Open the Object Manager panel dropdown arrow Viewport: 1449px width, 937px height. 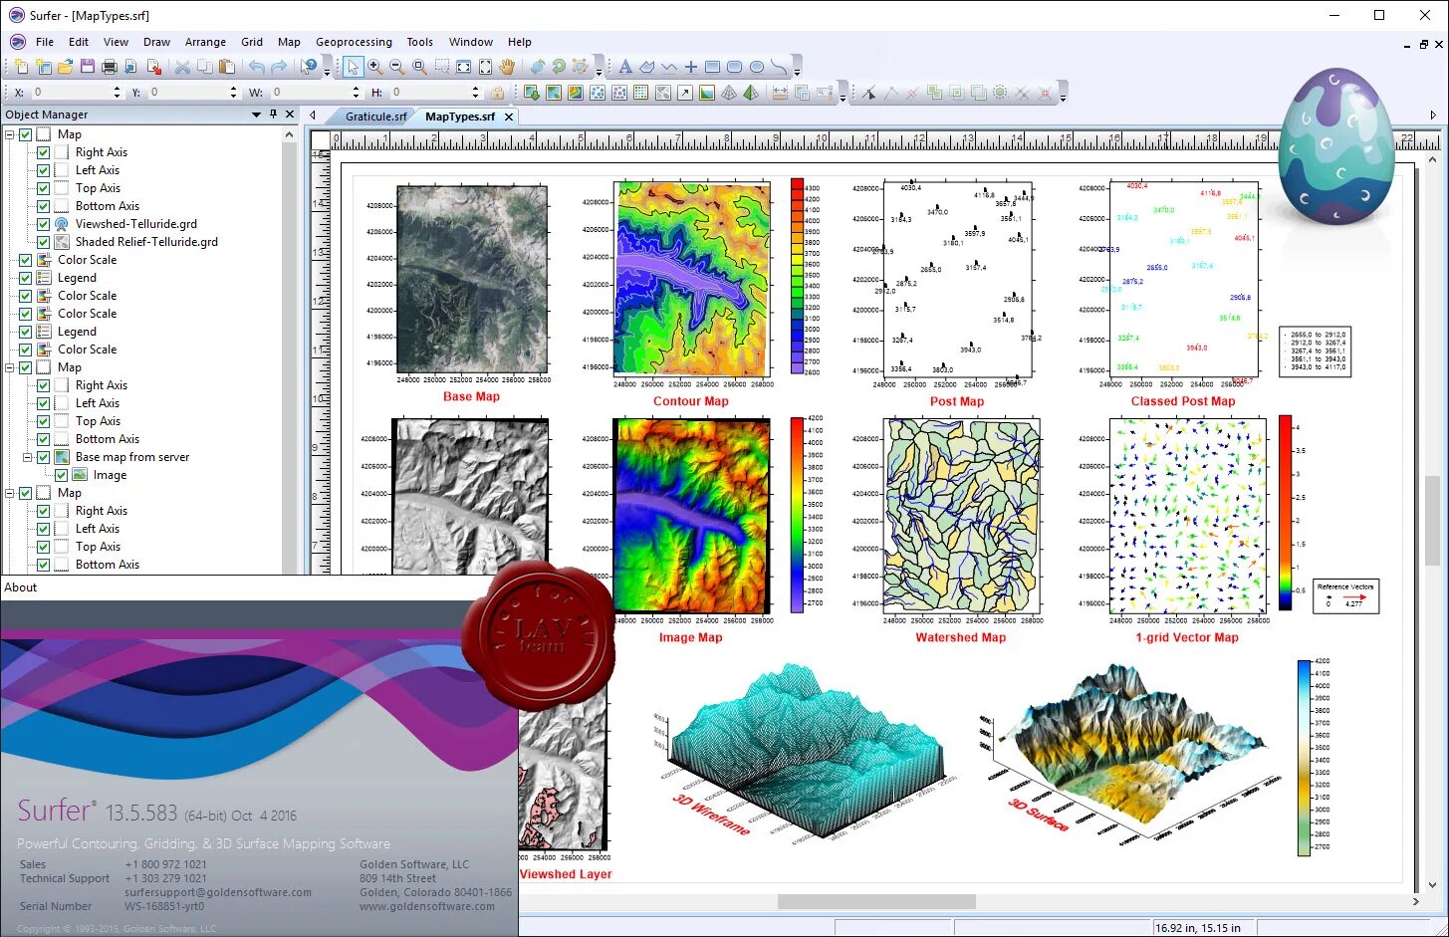pyautogui.click(x=256, y=115)
